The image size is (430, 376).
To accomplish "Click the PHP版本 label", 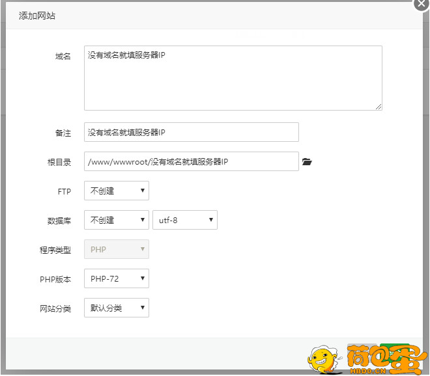I will tap(55, 280).
